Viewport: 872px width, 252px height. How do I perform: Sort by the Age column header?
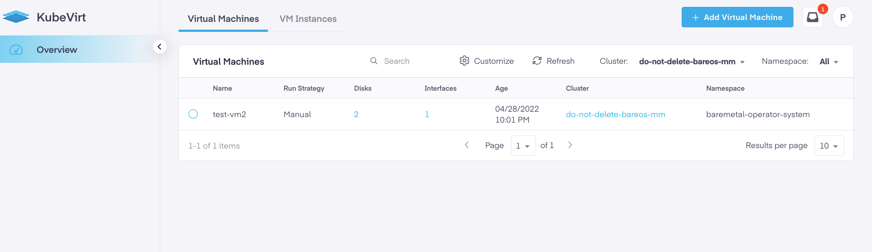pos(501,88)
